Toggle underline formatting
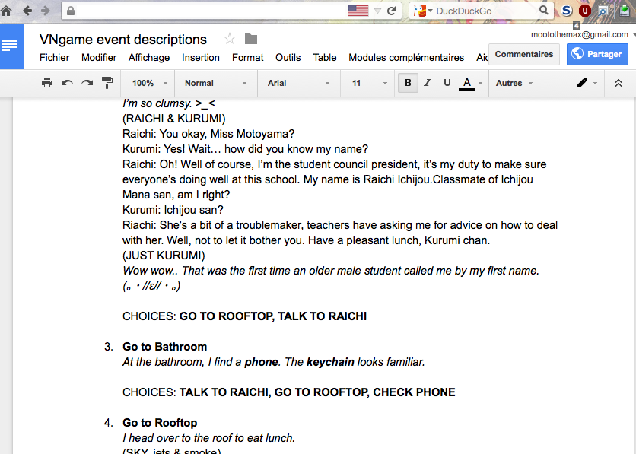 (x=447, y=83)
